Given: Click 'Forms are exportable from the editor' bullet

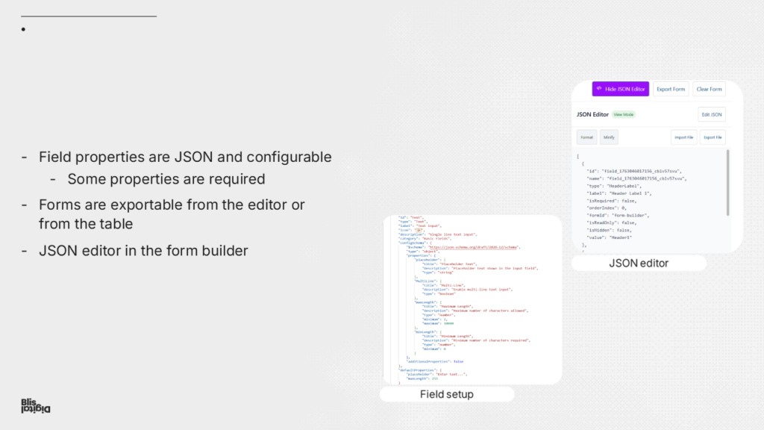Looking at the screenshot, I should [172, 214].
